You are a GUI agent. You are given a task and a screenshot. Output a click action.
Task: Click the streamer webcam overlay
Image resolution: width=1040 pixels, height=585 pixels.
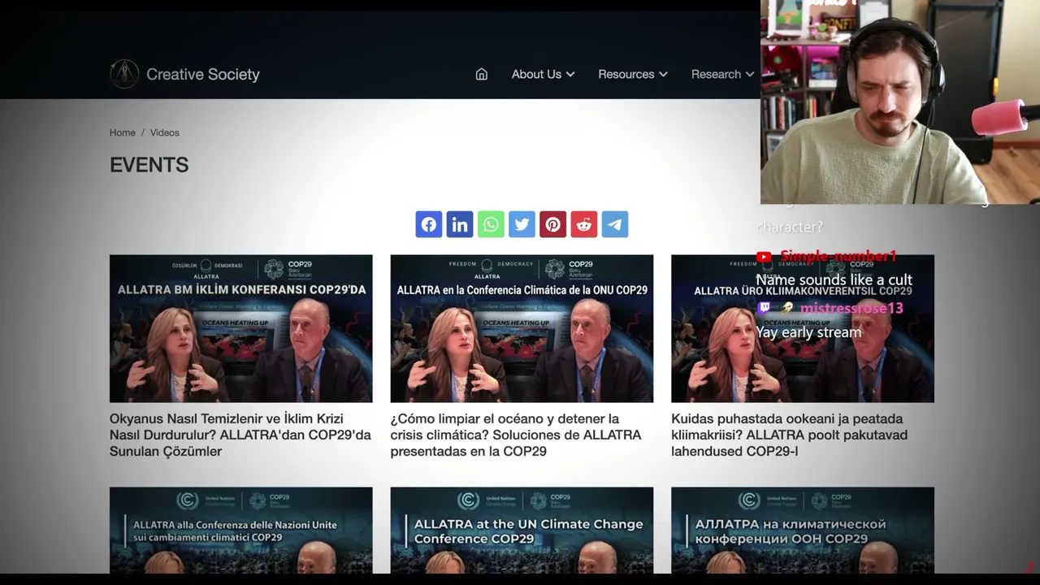(x=900, y=102)
